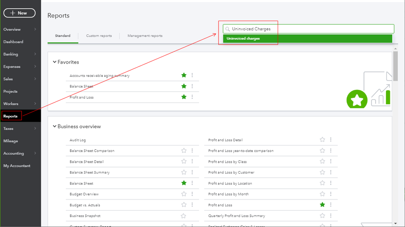Expand the Expenses submenu chevron
405x227 pixels.
35,66
